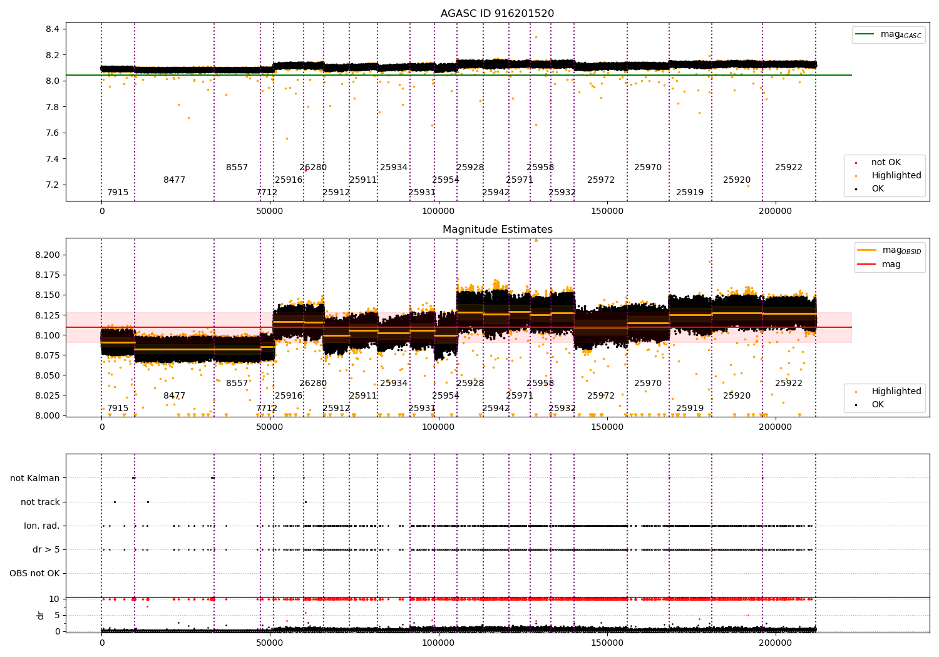Screen dimensions: 939x657
Task: Click OBSID label '25971' in the Magnitude Estimates plot
Action: (520, 395)
